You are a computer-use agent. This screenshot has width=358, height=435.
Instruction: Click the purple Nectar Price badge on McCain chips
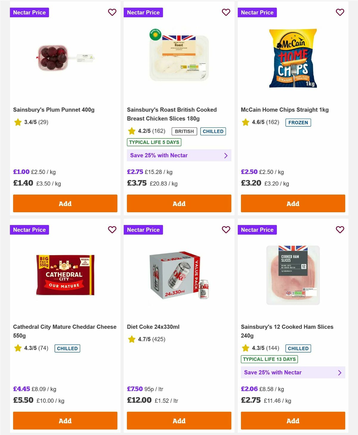pyautogui.click(x=257, y=13)
